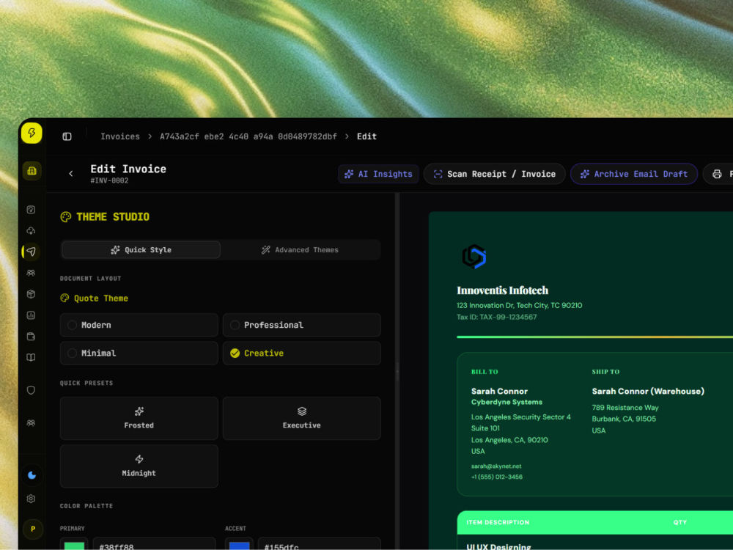
Task: Click Scan Receipt / Invoice button
Action: (494, 174)
